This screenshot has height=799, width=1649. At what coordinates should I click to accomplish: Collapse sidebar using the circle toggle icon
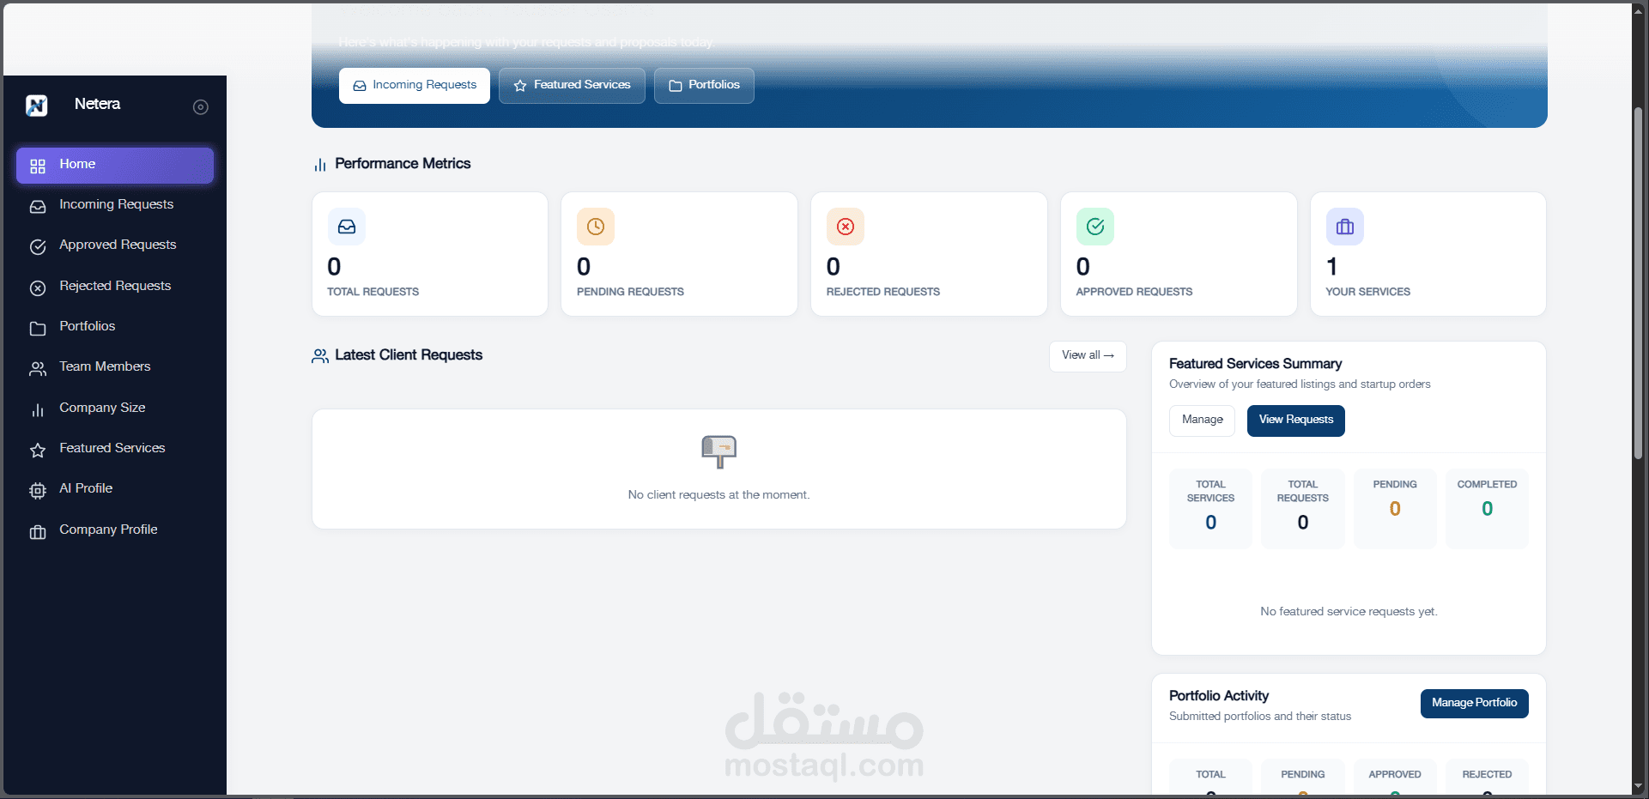click(201, 107)
